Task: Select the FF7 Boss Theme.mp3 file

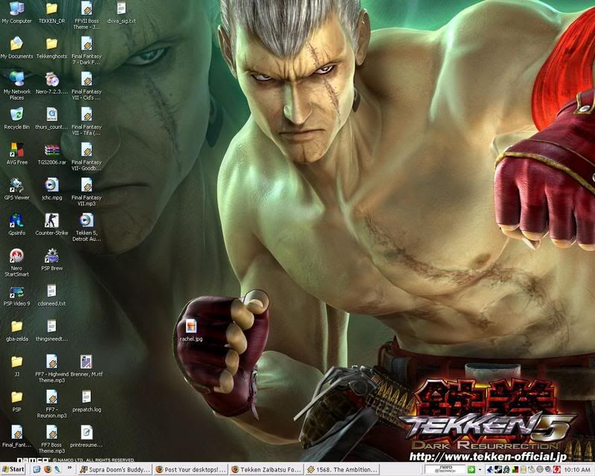Action: click(x=51, y=439)
